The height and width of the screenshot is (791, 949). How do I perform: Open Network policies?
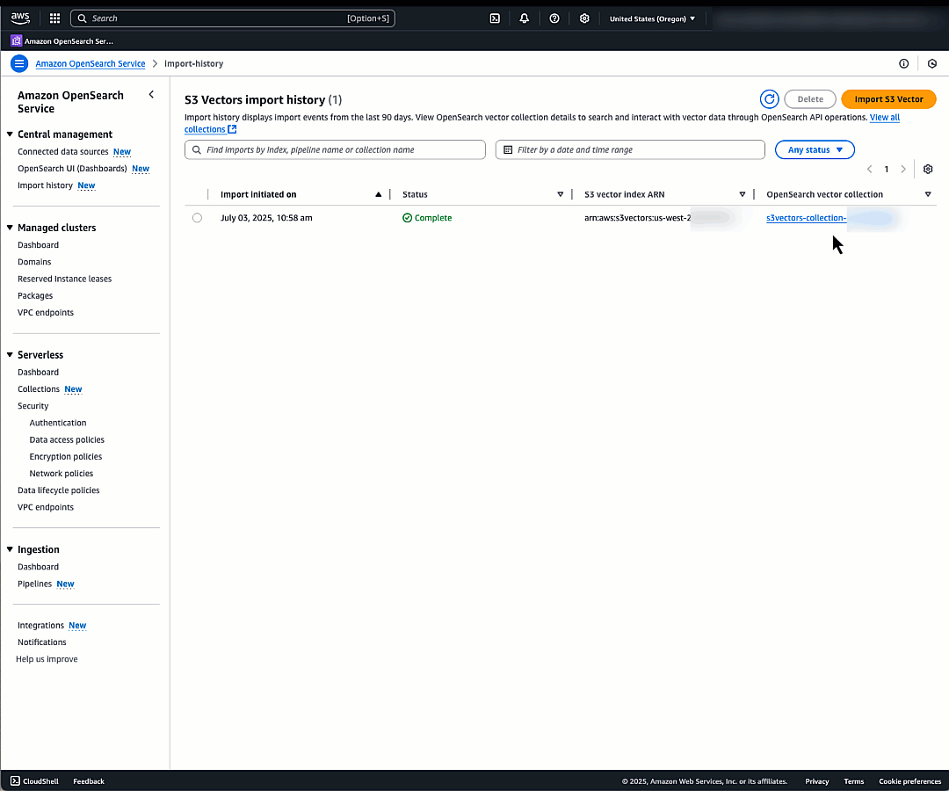point(62,474)
